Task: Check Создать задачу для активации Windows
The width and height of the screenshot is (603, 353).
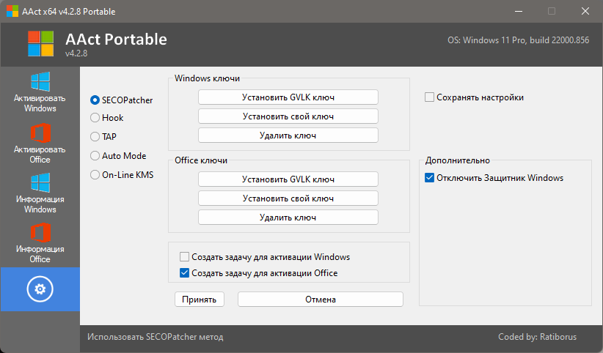Action: click(x=185, y=256)
